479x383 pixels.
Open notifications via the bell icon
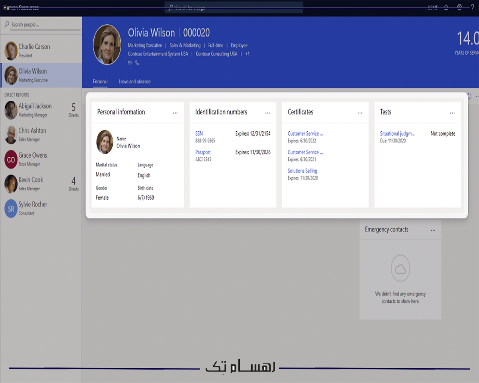click(446, 7)
